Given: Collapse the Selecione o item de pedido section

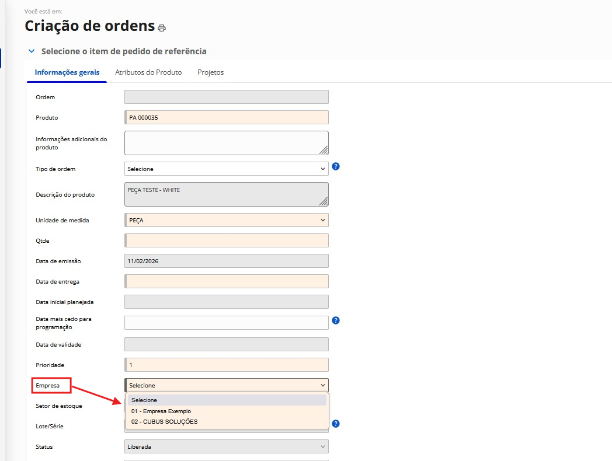Looking at the screenshot, I should [32, 51].
